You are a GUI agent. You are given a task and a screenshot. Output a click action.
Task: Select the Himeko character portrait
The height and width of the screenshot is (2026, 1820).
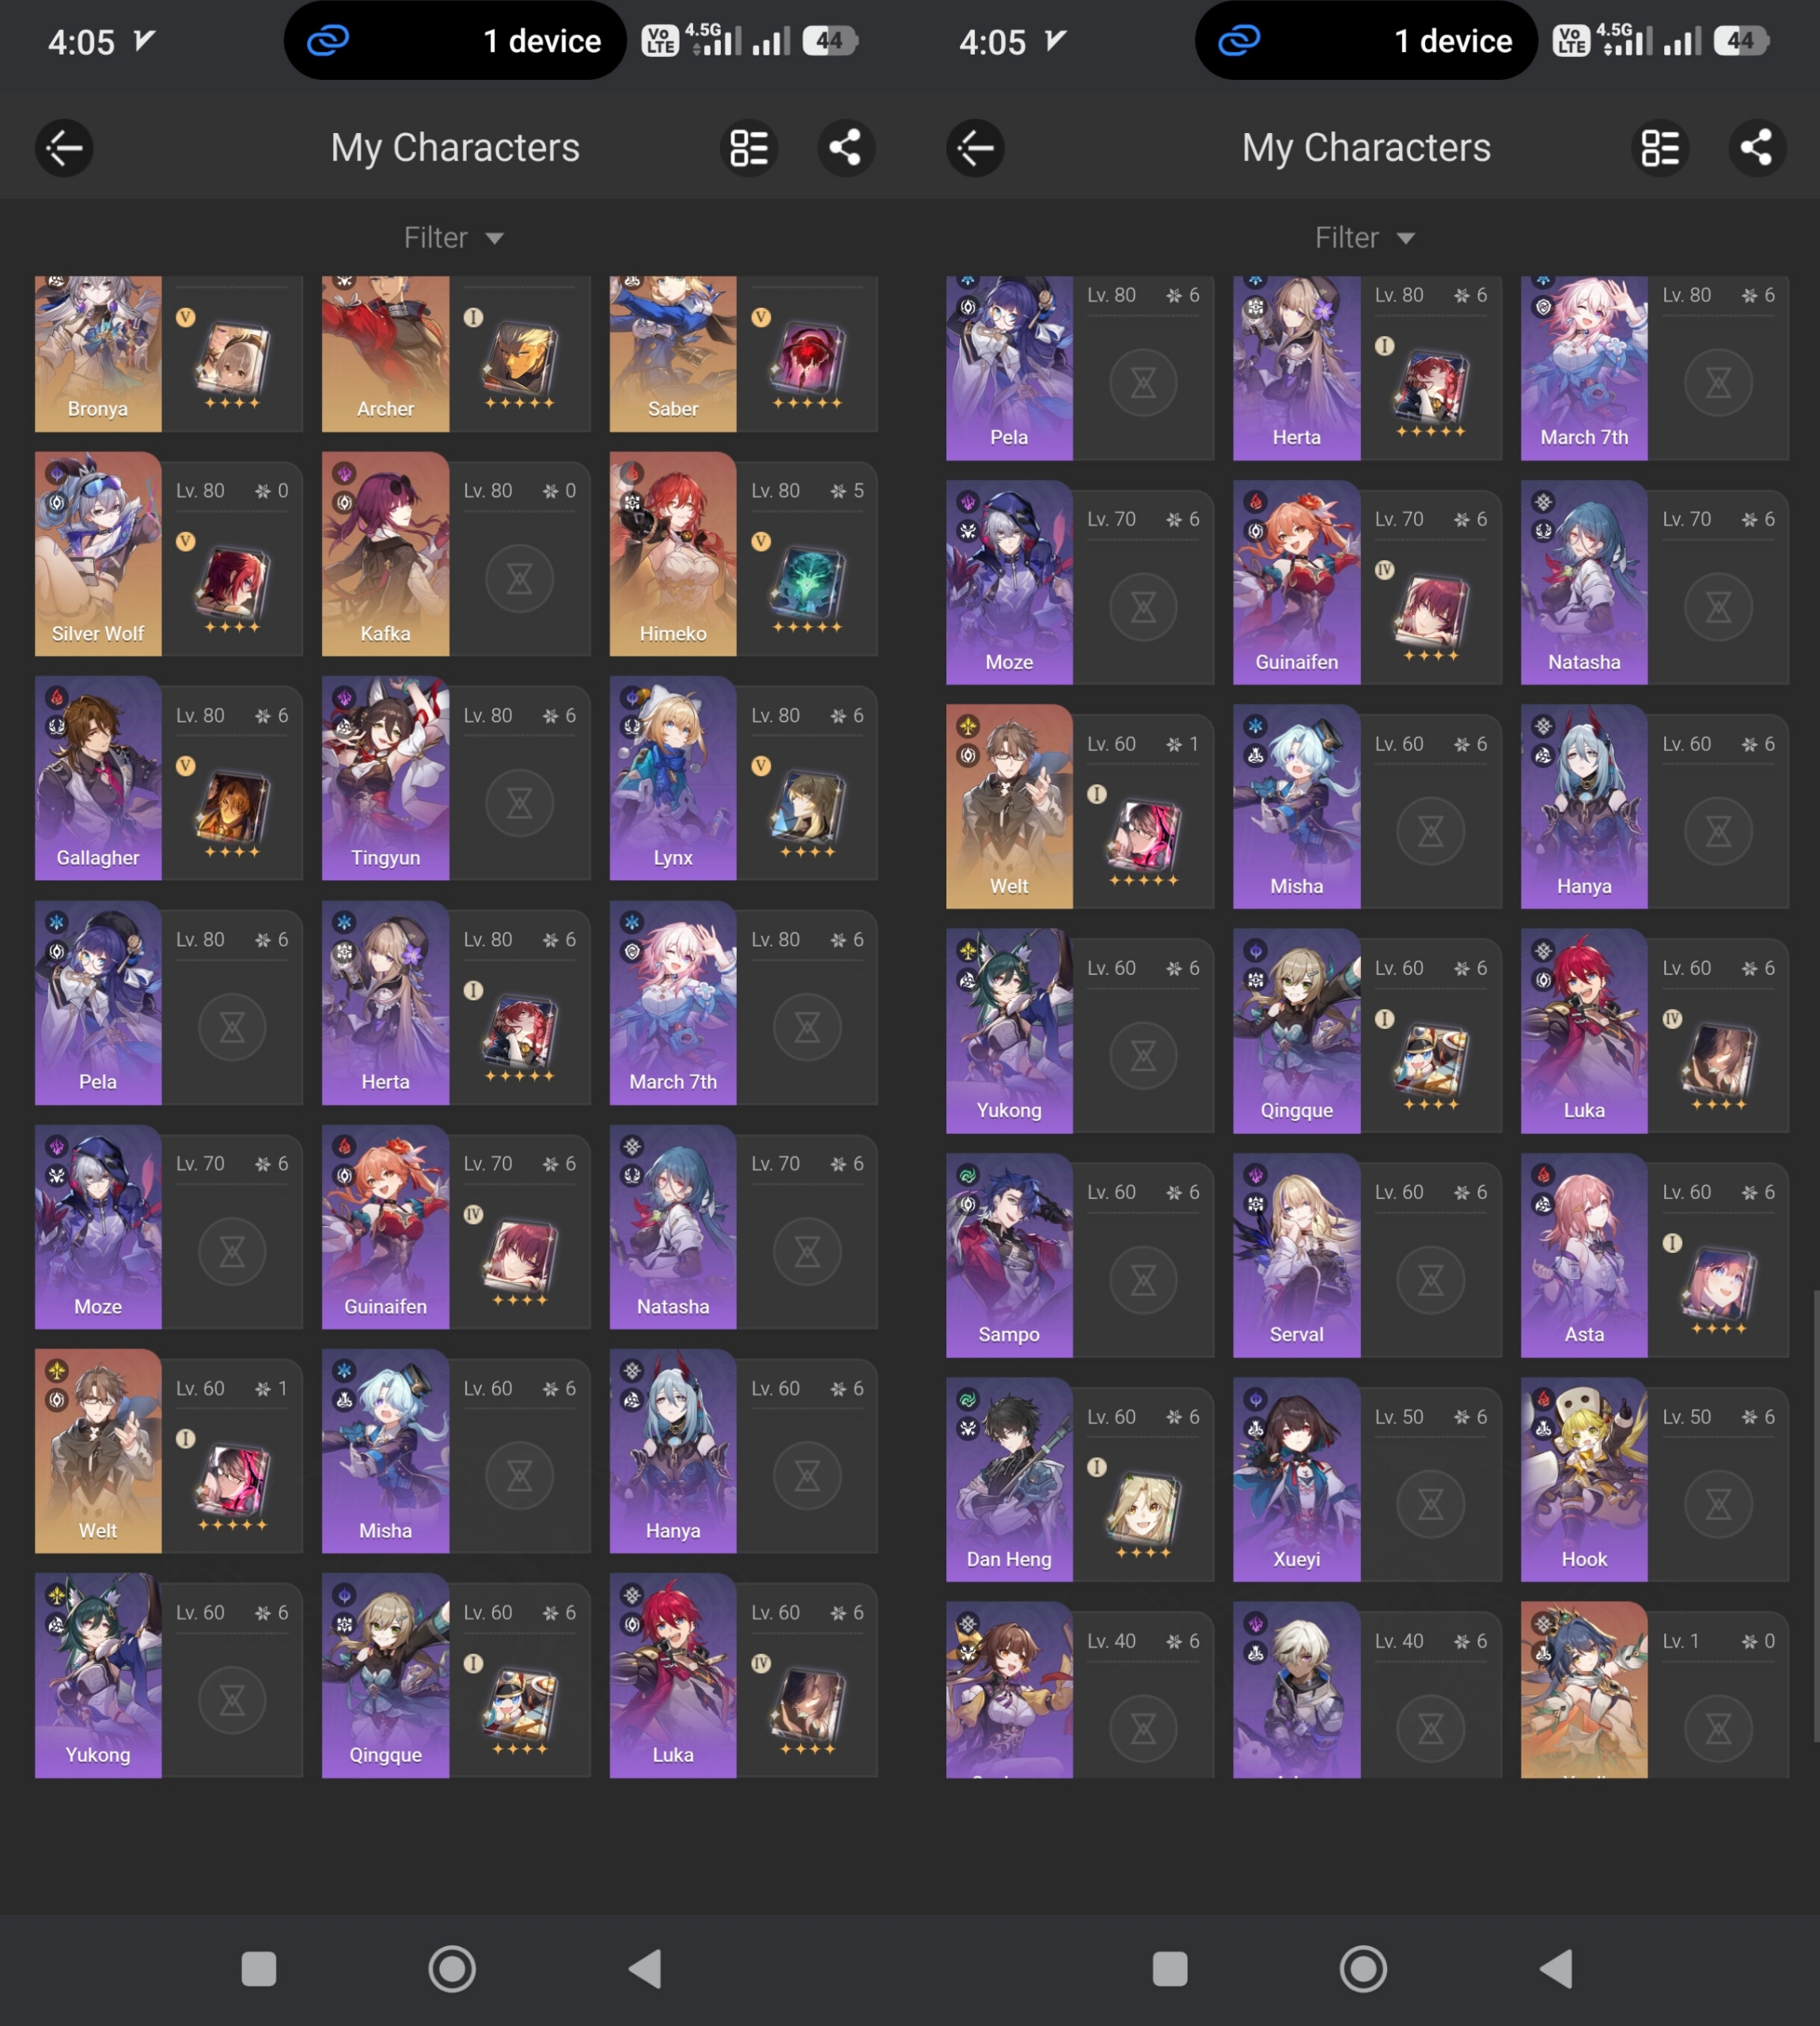tap(673, 554)
